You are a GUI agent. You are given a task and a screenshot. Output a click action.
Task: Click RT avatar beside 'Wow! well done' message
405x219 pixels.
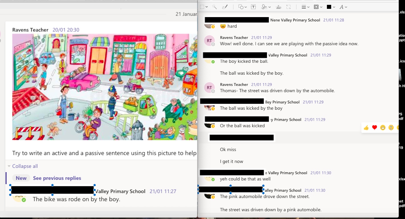tap(209, 41)
